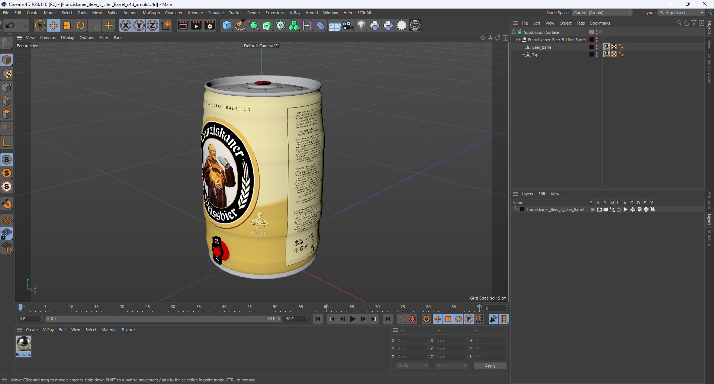This screenshot has width=714, height=384.
Task: Add an Extrude generator object
Action: click(x=267, y=25)
